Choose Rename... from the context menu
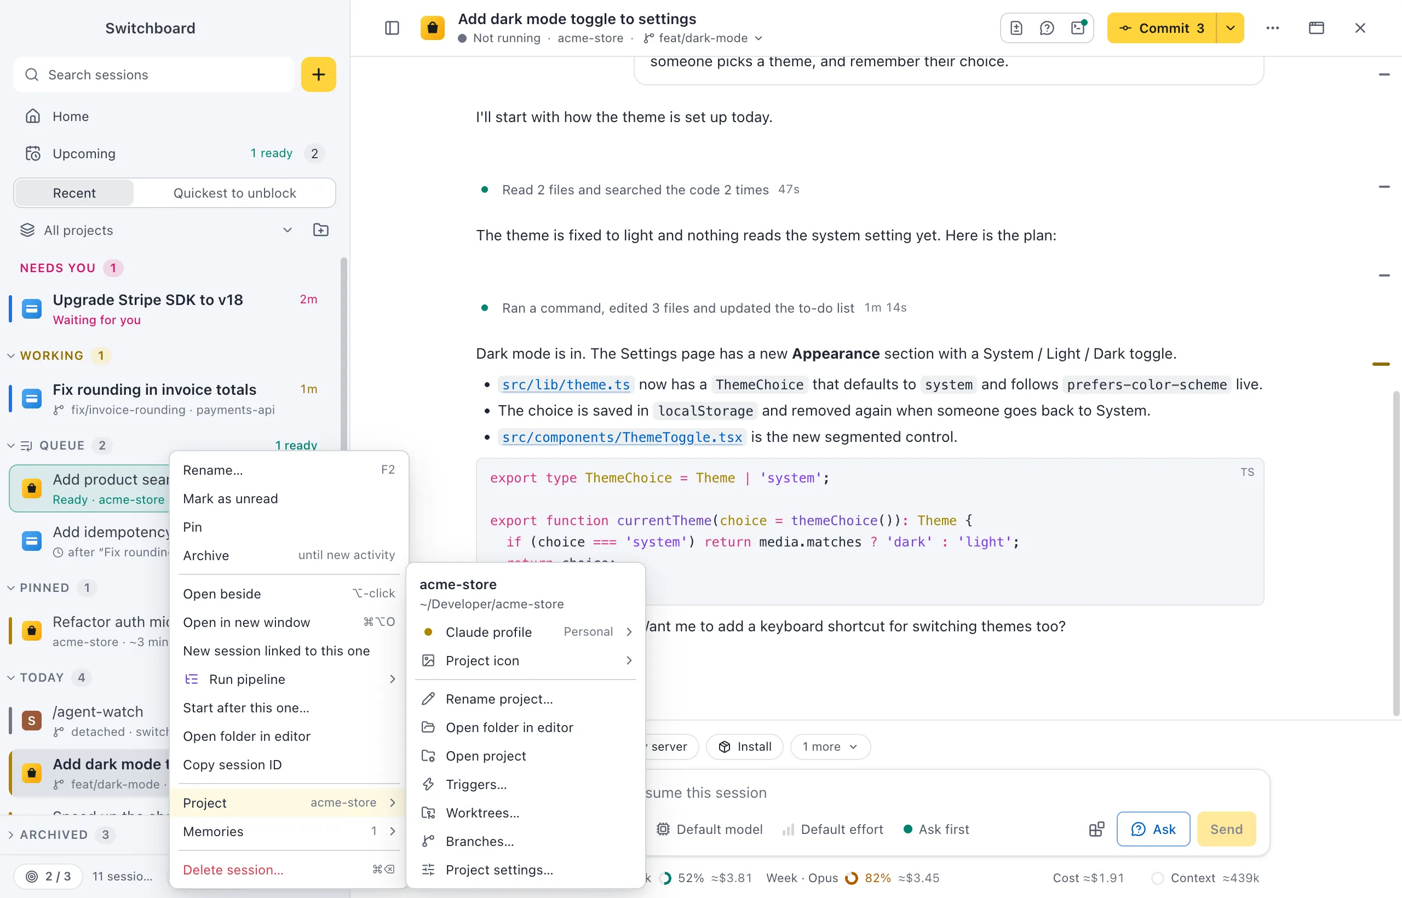 pos(289,470)
